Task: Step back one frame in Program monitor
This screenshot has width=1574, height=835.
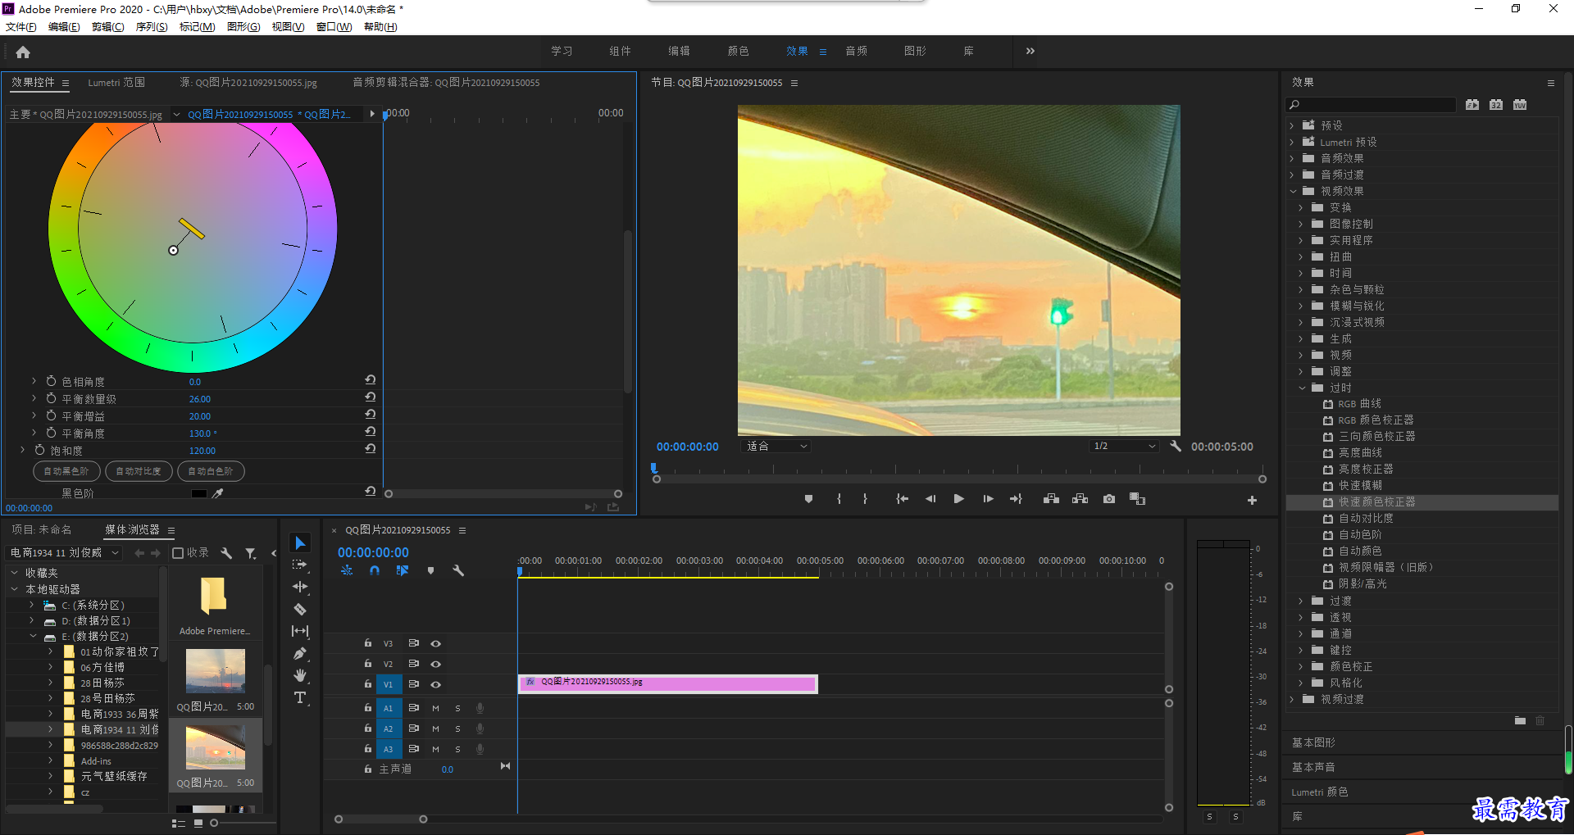Action: pyautogui.click(x=930, y=499)
